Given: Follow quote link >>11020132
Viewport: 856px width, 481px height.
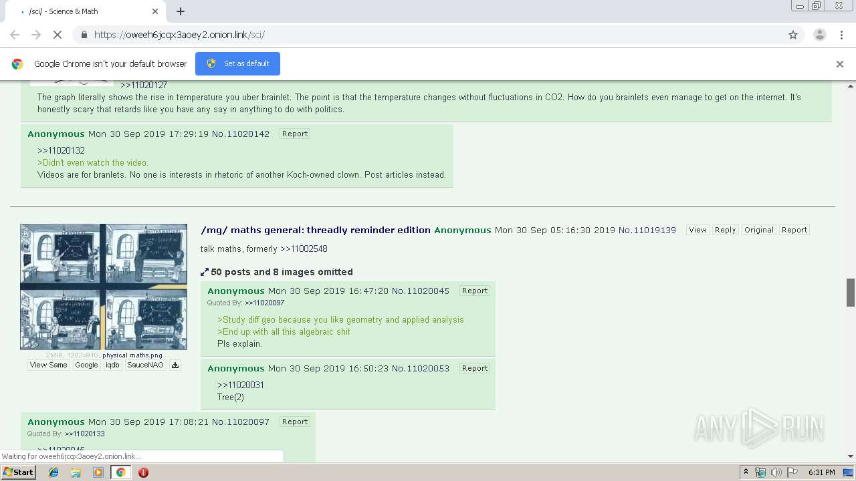Looking at the screenshot, I should 61,150.
